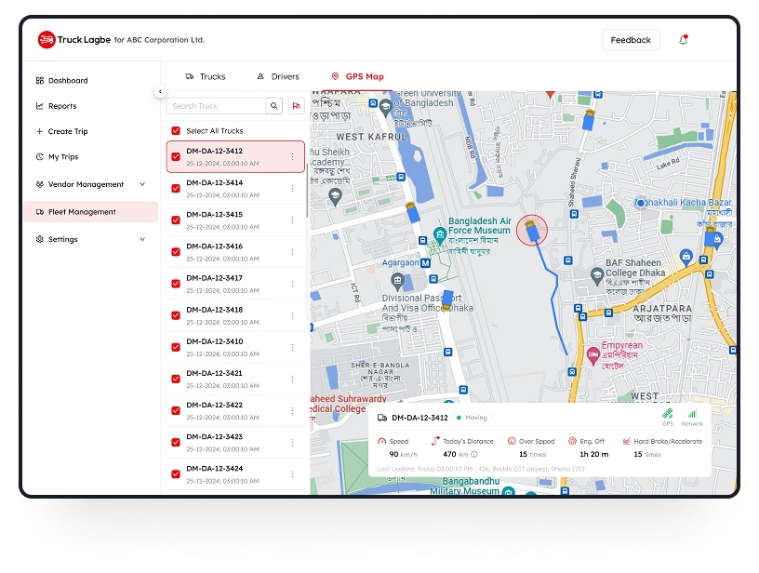Click the red flag filter icon
This screenshot has height=573, width=759.
(297, 106)
